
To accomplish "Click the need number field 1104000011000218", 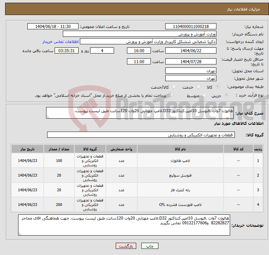I will click(190, 26).
